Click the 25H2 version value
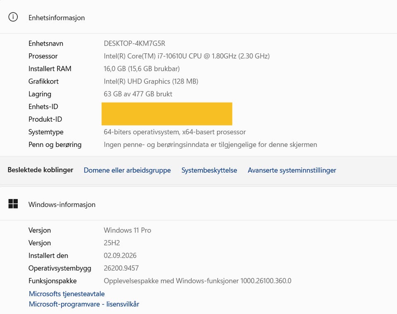Viewport: 397px width, 314px height. tap(112, 243)
